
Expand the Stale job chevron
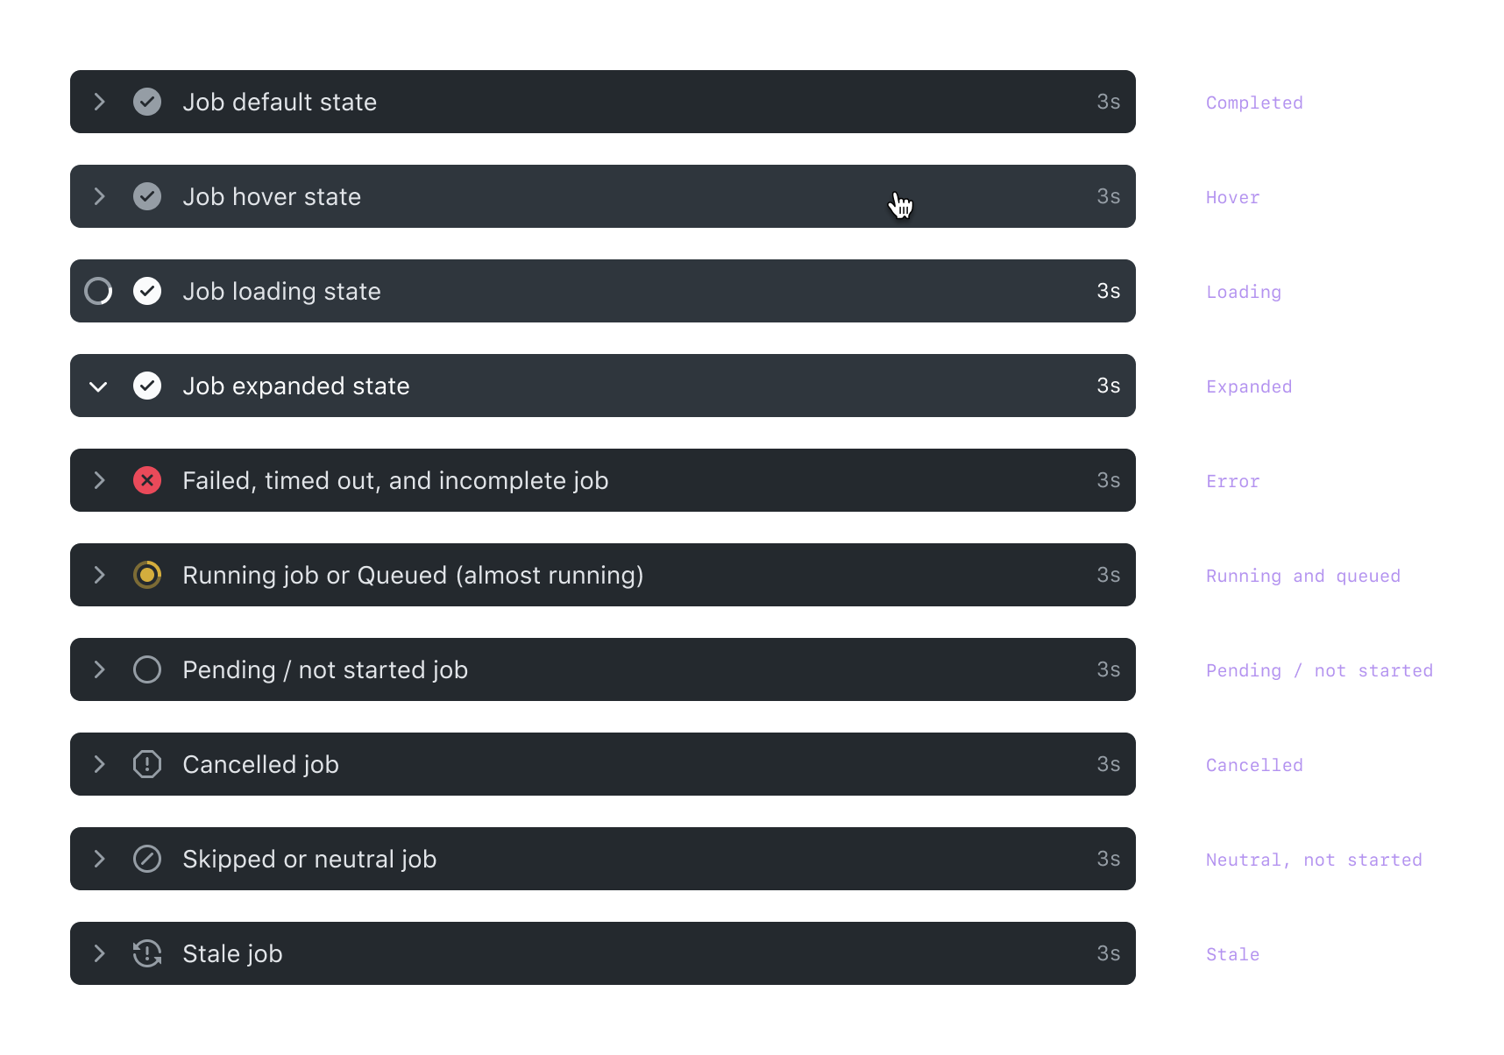click(x=99, y=953)
